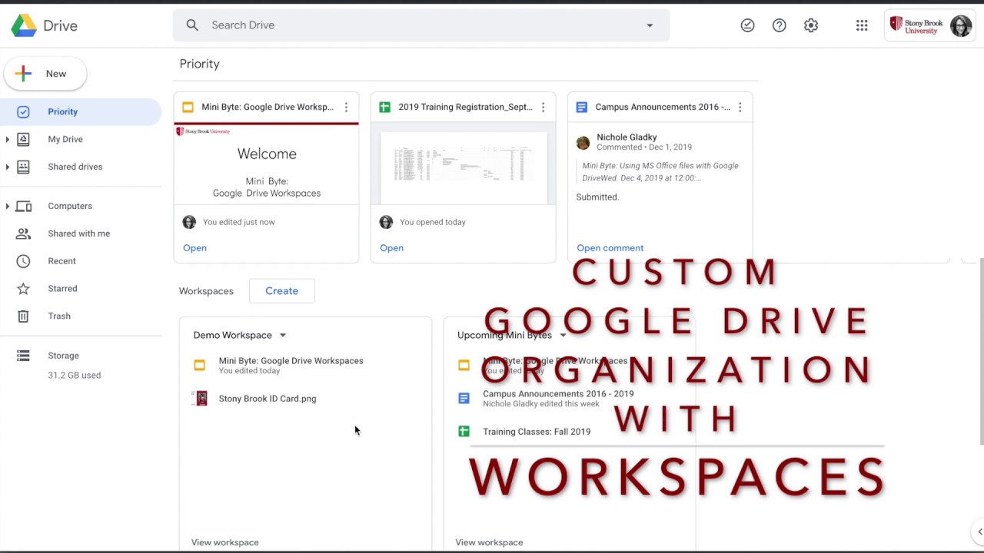Open Training Classes: Fall 2019 file
Image resolution: width=984 pixels, height=553 pixels.
tap(537, 432)
